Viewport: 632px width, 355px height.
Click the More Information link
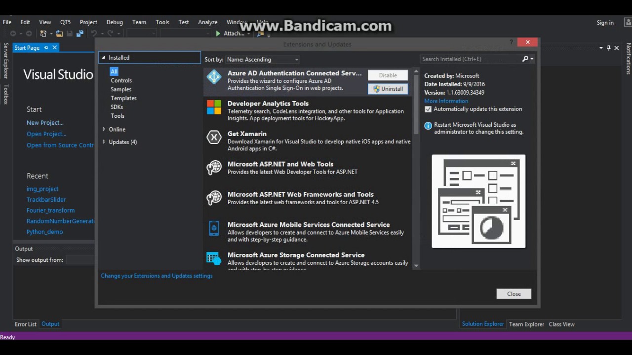click(446, 101)
